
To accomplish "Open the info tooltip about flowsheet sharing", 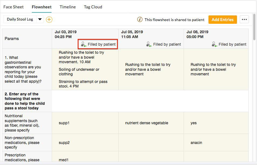I will 139,19.
